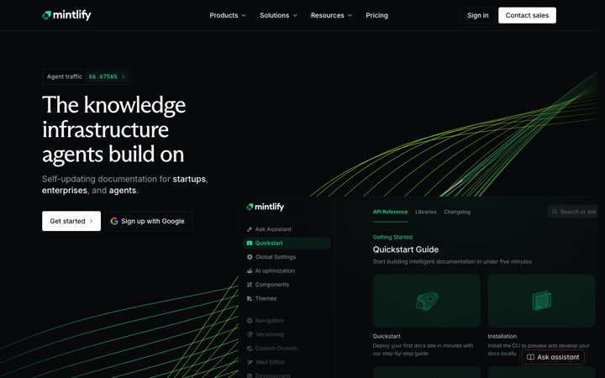Click the search magnifier icon
Viewport: 605px width, 378px height.
point(555,212)
